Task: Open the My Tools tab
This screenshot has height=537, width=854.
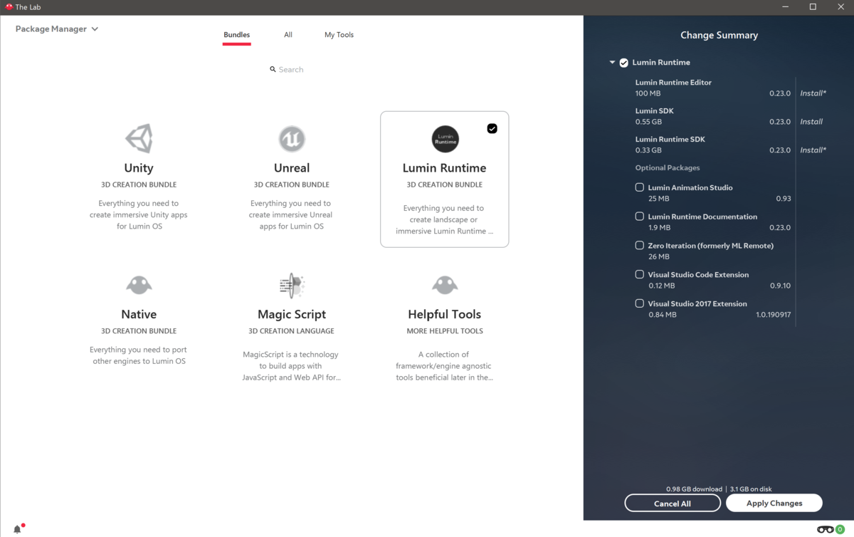Action: pyautogui.click(x=339, y=35)
